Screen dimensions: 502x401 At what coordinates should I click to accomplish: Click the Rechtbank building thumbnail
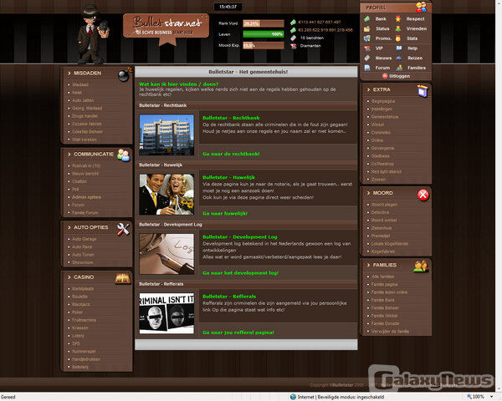tap(166, 135)
